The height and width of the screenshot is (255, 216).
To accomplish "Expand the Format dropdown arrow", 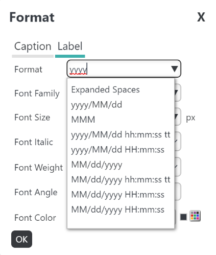I will [x=175, y=69].
